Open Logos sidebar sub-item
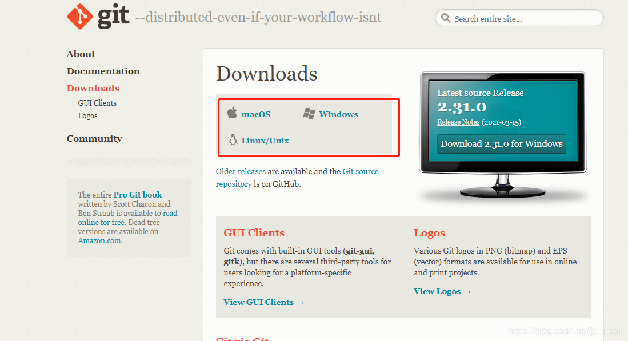628x341 pixels. point(87,116)
